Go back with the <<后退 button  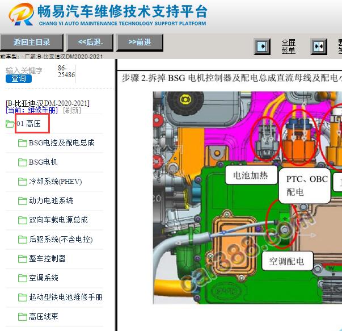click(90, 43)
